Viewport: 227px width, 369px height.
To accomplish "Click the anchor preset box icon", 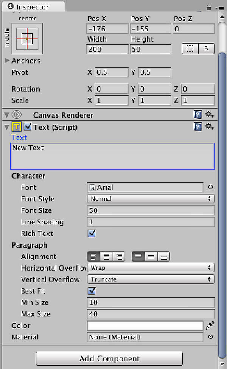I will 27,39.
